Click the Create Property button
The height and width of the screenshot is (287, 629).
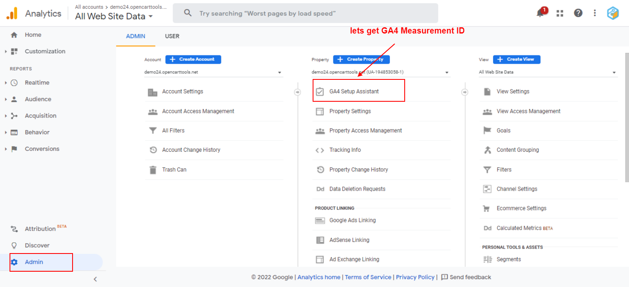(361, 60)
